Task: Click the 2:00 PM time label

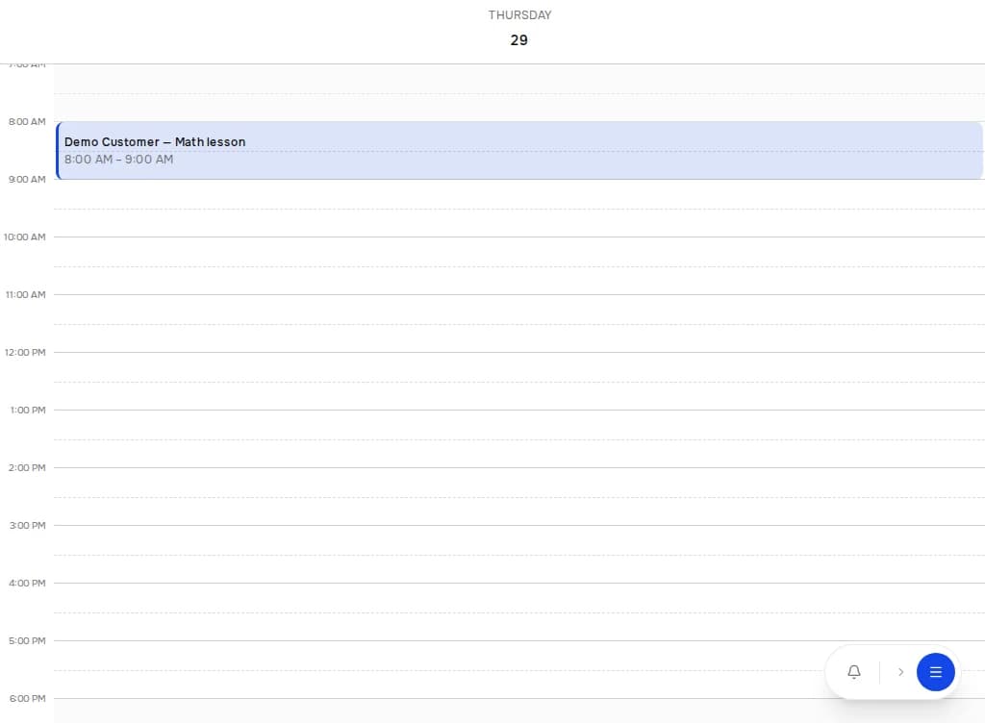Action: (27, 468)
